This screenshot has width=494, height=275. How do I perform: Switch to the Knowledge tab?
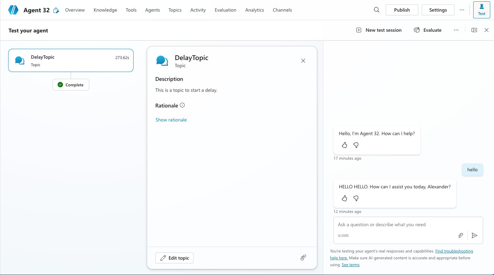(105, 10)
